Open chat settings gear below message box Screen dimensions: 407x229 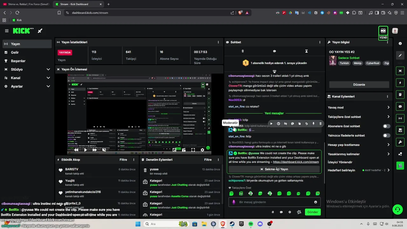point(290,212)
